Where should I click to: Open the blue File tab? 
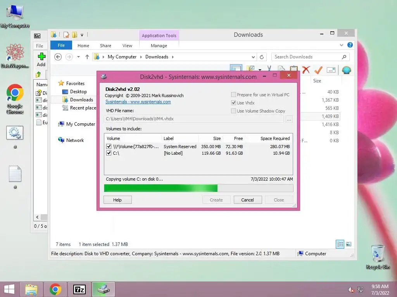click(x=61, y=45)
